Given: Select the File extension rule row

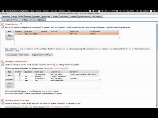Looking at the screenshot, I should [57, 74].
